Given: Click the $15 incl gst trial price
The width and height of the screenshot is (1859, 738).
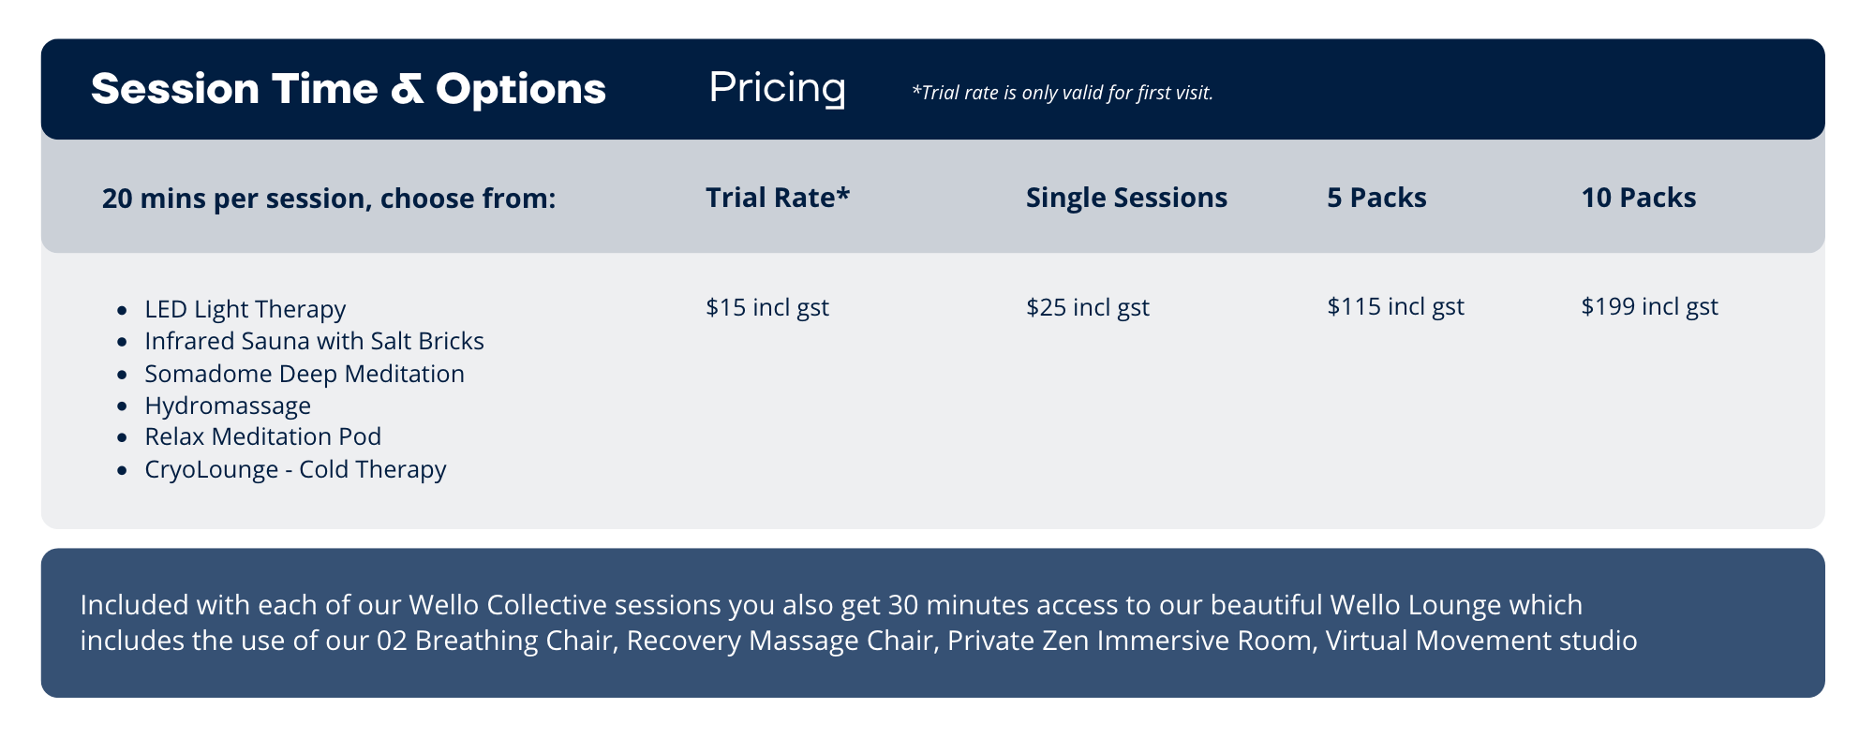Looking at the screenshot, I should pyautogui.click(x=766, y=307).
